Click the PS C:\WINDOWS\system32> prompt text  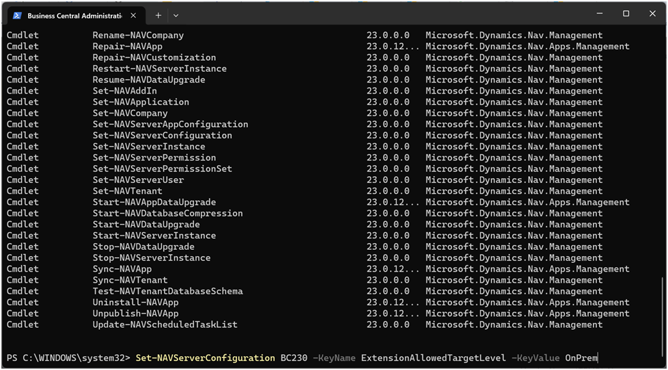pyautogui.click(x=68, y=358)
